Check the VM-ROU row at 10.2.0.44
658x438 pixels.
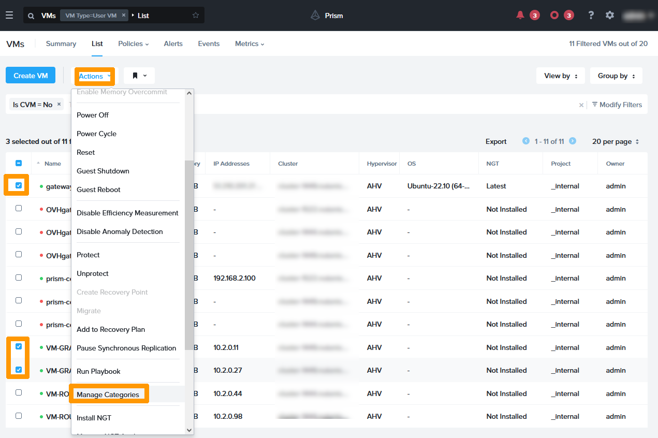(19, 393)
